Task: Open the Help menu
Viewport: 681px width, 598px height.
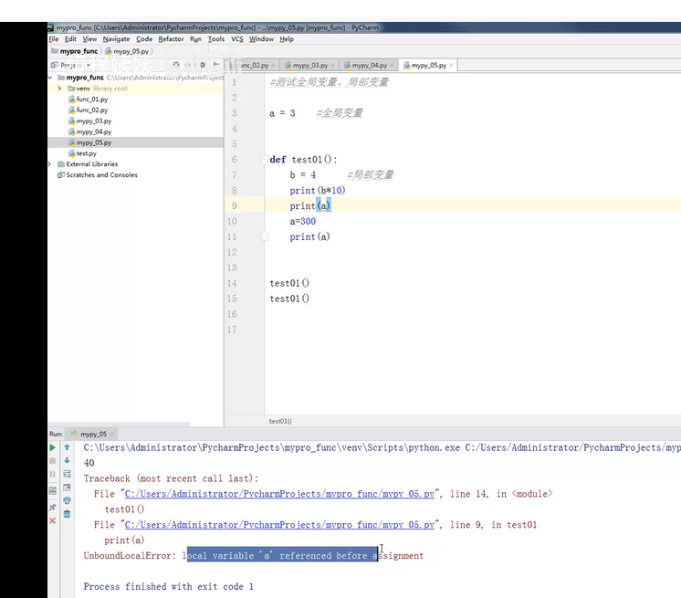Action: point(287,38)
